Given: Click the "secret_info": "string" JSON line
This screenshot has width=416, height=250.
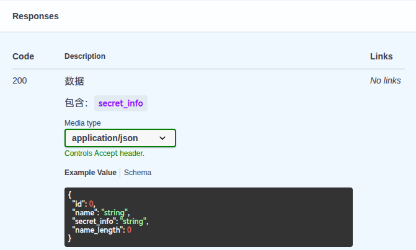Looking at the screenshot, I should [x=110, y=221].
